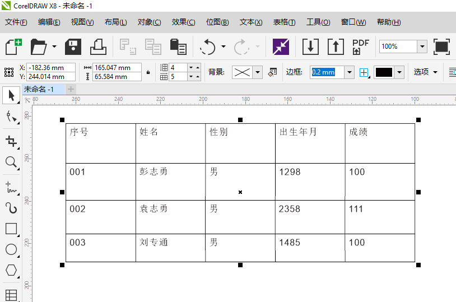Open the 位图 menu
Image resolution: width=456 pixels, height=302 pixels.
[x=217, y=22]
